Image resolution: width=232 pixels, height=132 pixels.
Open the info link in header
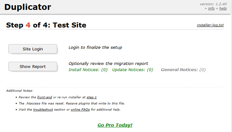click(211, 8)
